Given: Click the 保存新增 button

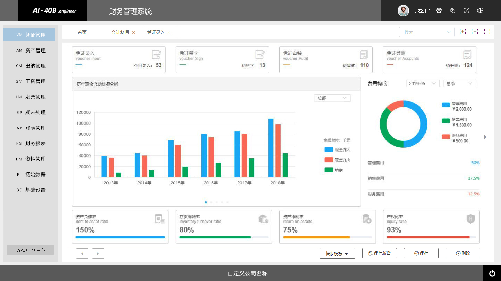Looking at the screenshot, I should click(x=379, y=253).
